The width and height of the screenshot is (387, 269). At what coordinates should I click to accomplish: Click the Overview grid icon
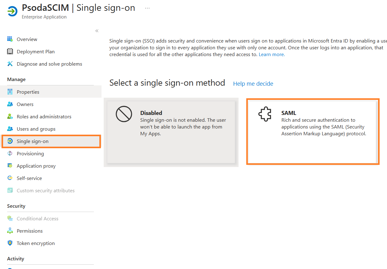[10, 39]
